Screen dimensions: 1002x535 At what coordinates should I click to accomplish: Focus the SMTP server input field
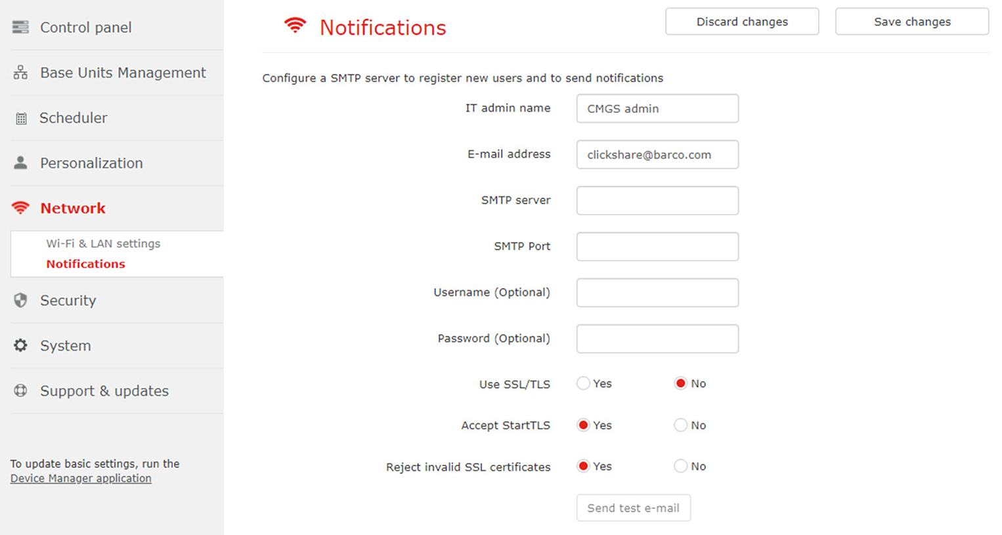point(657,200)
